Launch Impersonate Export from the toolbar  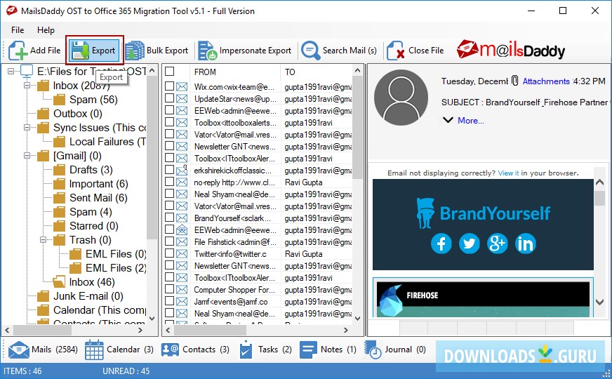(x=245, y=51)
